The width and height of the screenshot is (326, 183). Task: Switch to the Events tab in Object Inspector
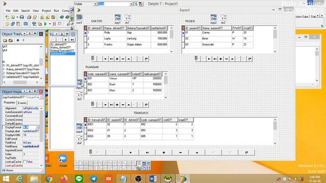point(22,103)
